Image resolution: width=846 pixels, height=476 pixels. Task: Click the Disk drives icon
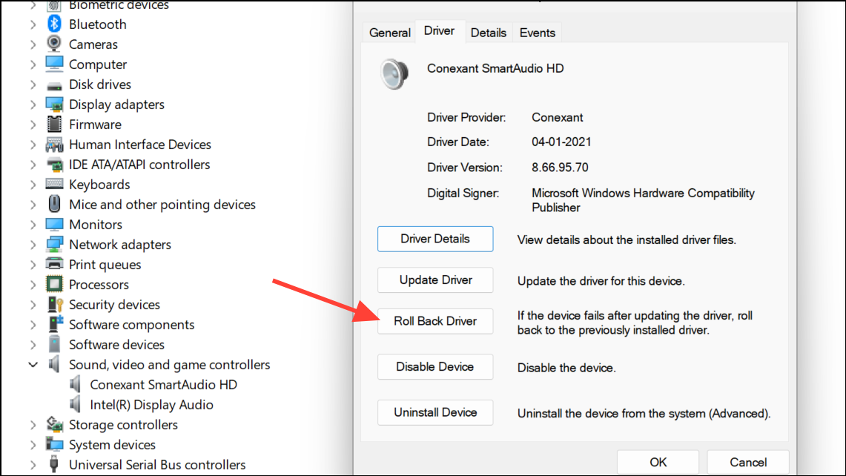click(54, 85)
